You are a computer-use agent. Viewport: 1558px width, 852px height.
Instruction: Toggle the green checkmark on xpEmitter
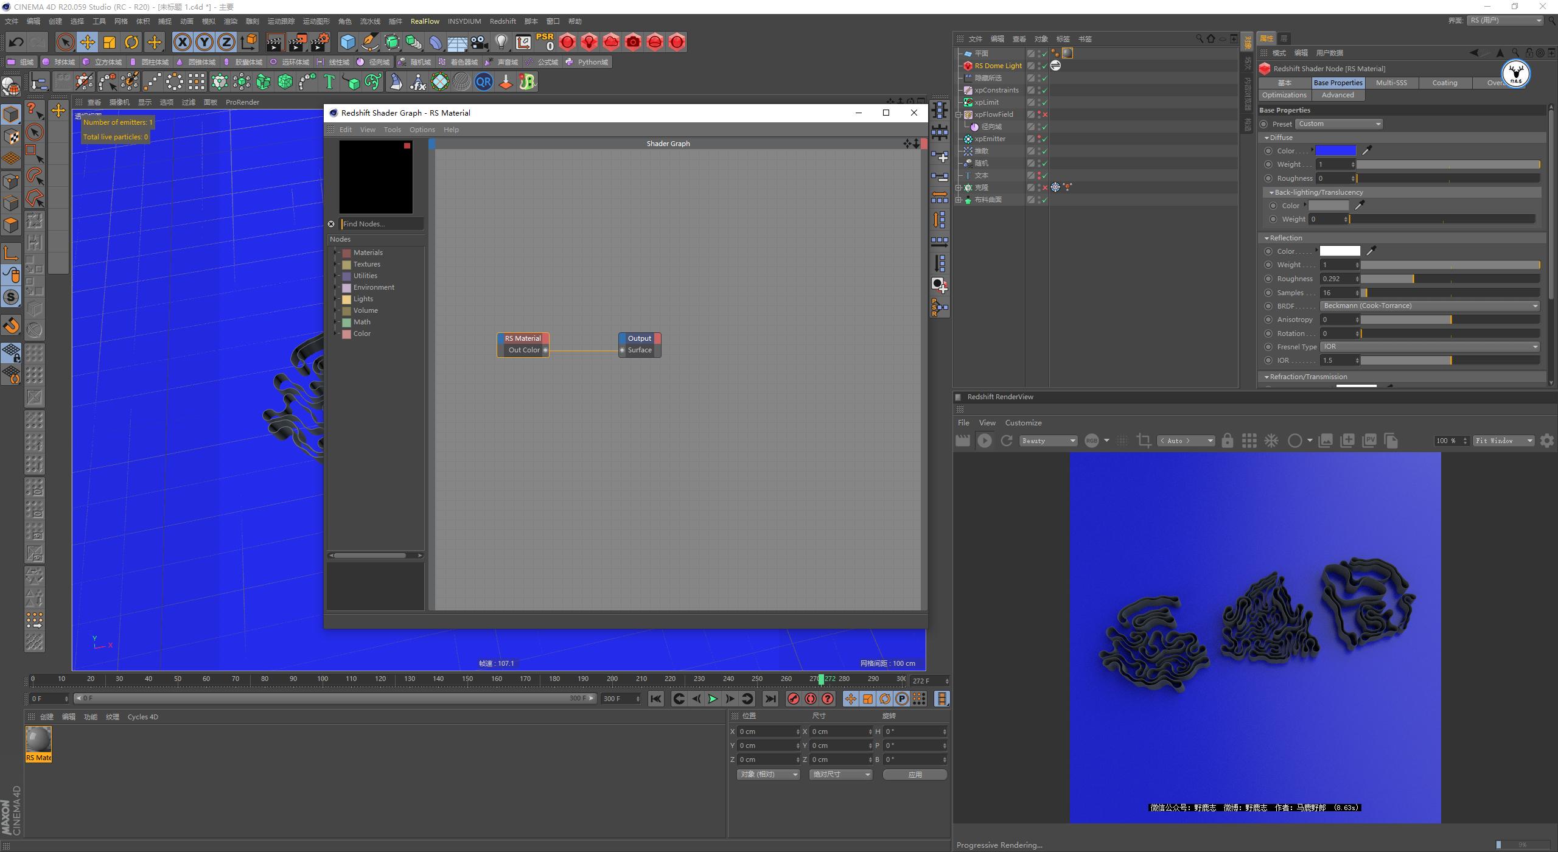point(1044,139)
